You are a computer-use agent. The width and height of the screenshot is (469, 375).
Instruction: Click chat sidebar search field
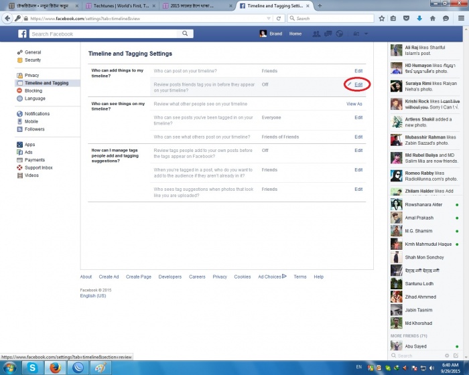pos(417,356)
